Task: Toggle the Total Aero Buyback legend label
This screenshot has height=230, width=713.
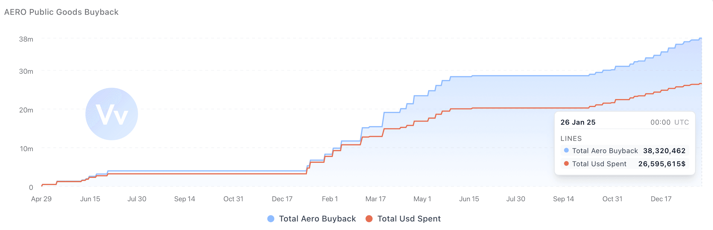Action: pyautogui.click(x=317, y=219)
